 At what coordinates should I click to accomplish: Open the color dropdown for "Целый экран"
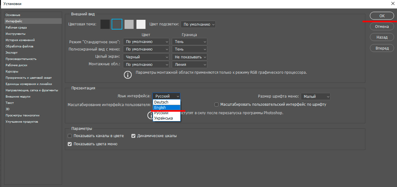pyautogui.click(x=146, y=56)
